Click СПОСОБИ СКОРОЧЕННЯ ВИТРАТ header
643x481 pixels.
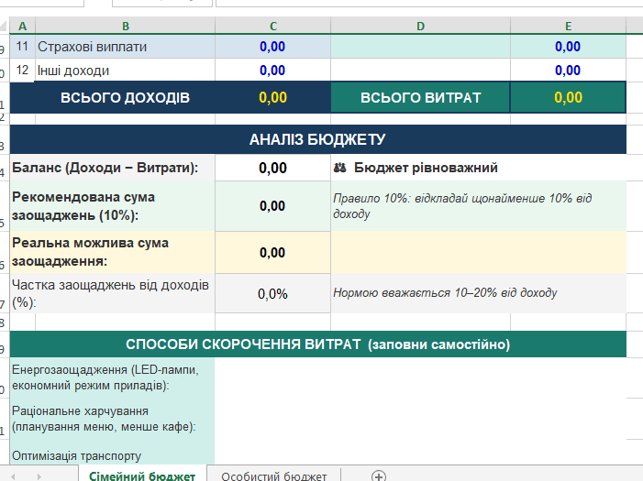(x=318, y=344)
